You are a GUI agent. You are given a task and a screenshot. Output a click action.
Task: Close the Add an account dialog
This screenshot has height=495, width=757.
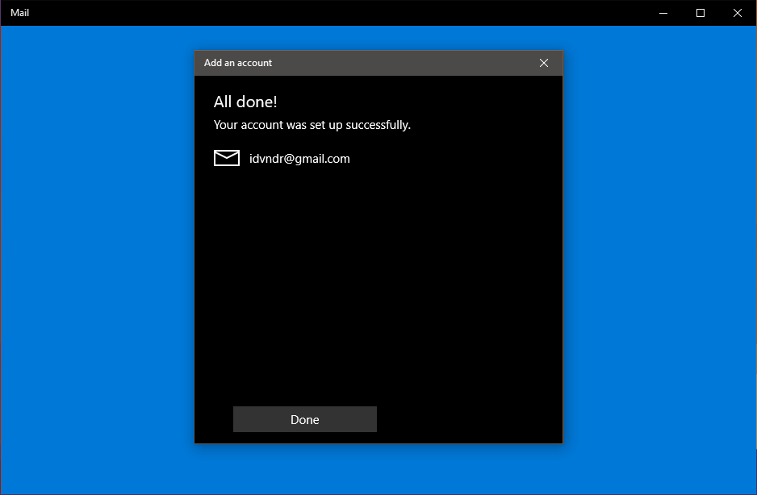(544, 63)
